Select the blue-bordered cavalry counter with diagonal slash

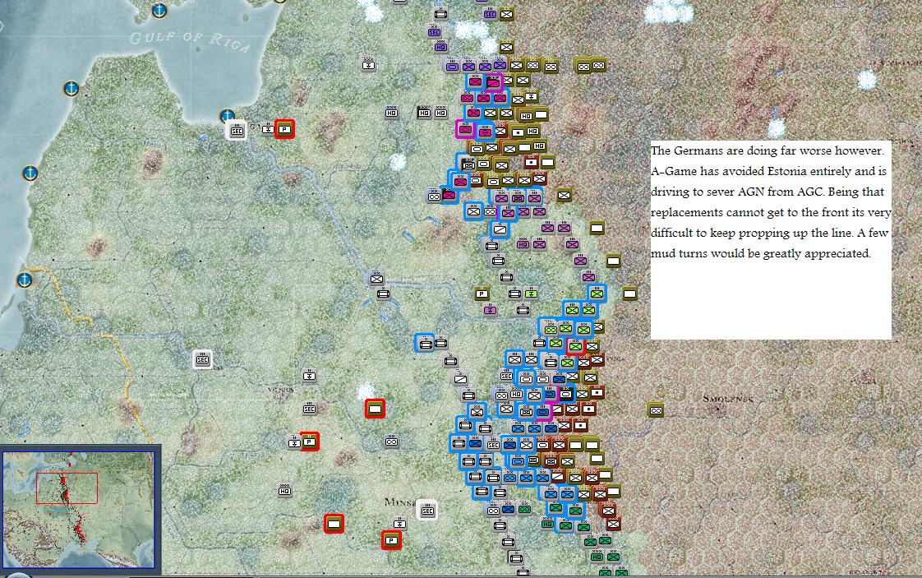point(500,229)
